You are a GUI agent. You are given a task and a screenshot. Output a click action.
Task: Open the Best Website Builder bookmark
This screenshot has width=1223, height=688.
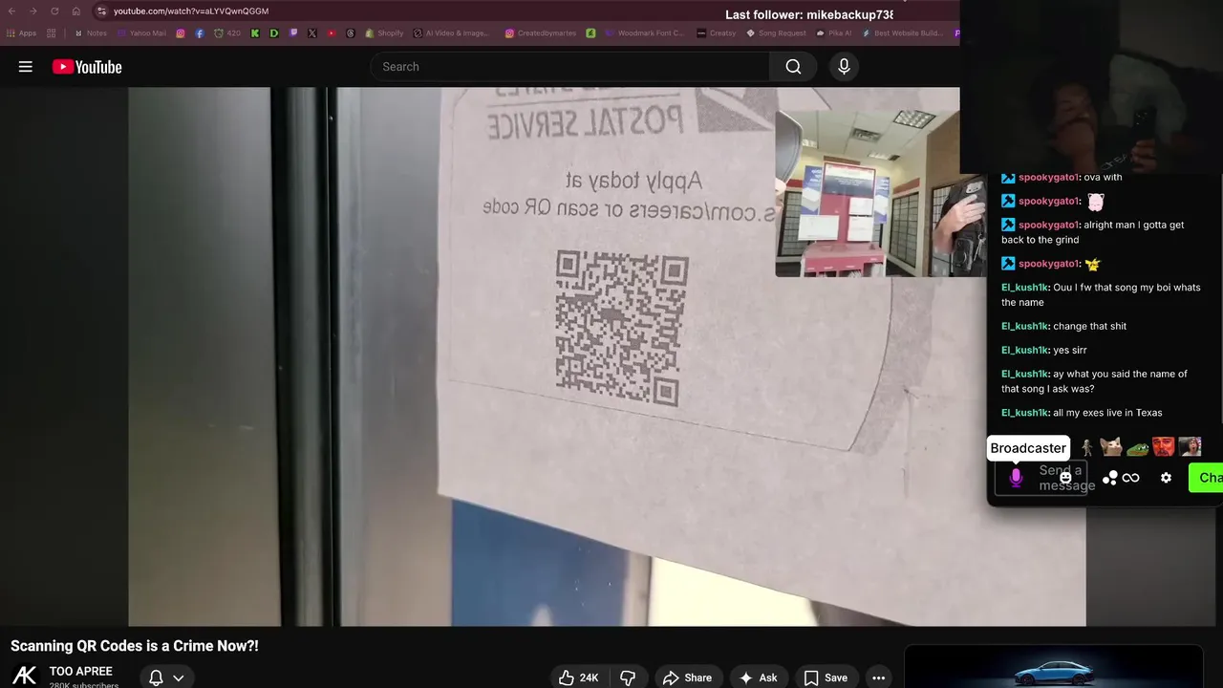tap(903, 33)
